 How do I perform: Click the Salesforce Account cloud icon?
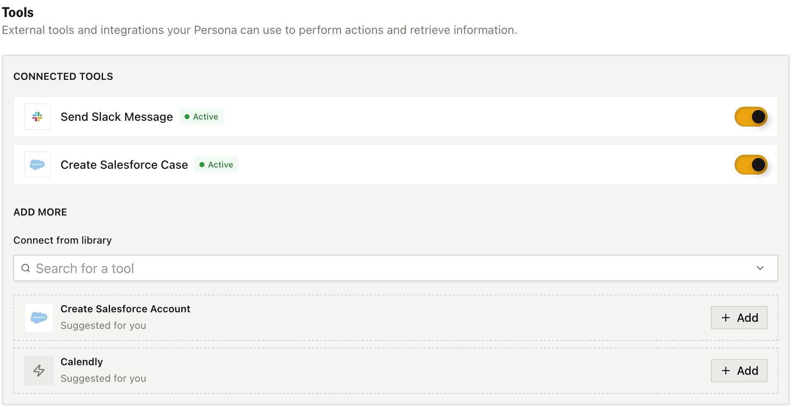[x=39, y=318]
